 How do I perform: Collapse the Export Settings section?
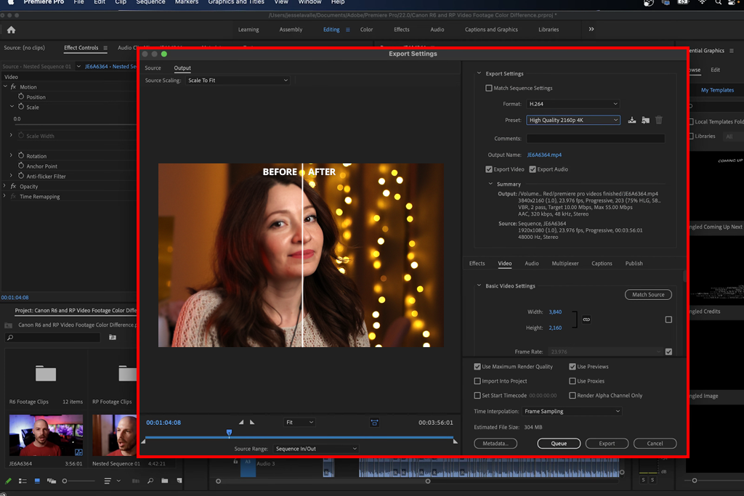[x=479, y=73]
